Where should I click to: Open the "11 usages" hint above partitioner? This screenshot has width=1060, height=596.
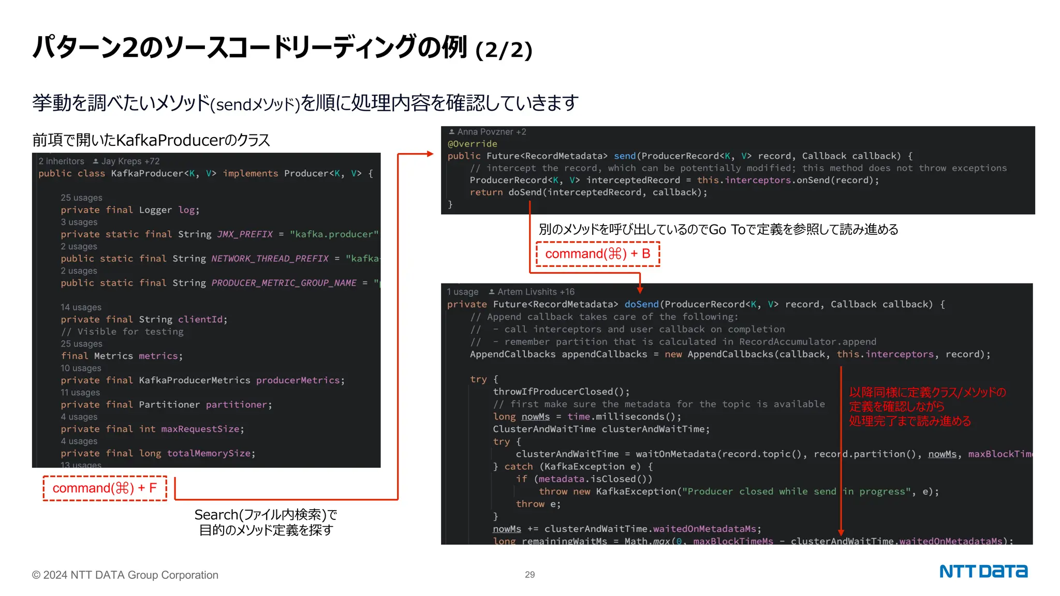tap(80, 393)
